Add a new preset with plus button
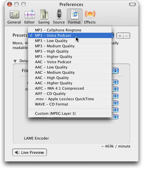This screenshot has height=169, width=143. coord(120,36)
